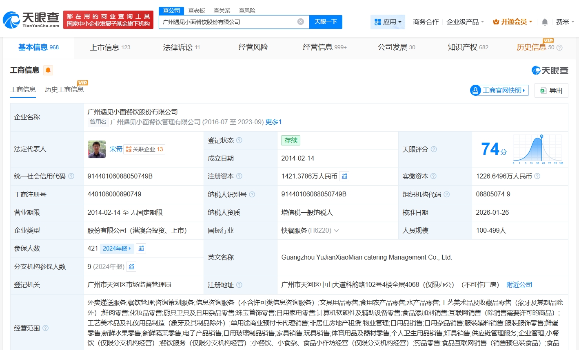The image size is (579, 350).
Task: Open chart icon beside 分支机构参保人数 9
Action: click(x=131, y=266)
